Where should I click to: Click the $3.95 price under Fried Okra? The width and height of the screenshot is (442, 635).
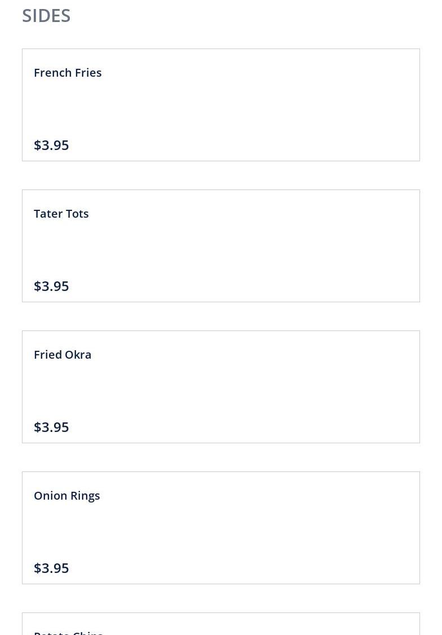click(x=51, y=427)
